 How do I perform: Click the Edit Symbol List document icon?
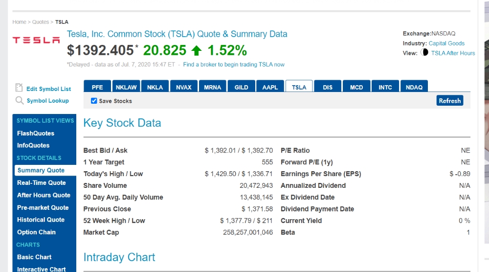tap(19, 88)
